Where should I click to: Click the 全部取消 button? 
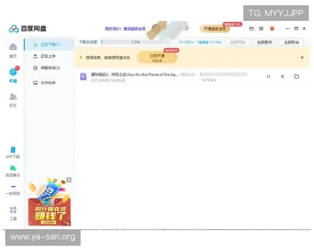[291, 42]
